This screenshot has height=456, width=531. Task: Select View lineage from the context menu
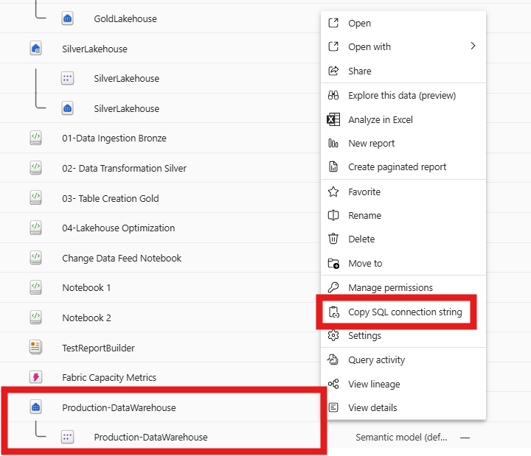374,384
